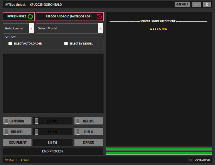
Task: Click the lower green progress bar
Action: coord(159,153)
